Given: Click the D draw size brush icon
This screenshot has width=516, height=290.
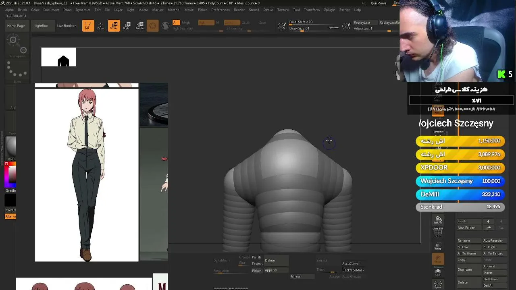Looking at the screenshot, I should tap(346, 26).
